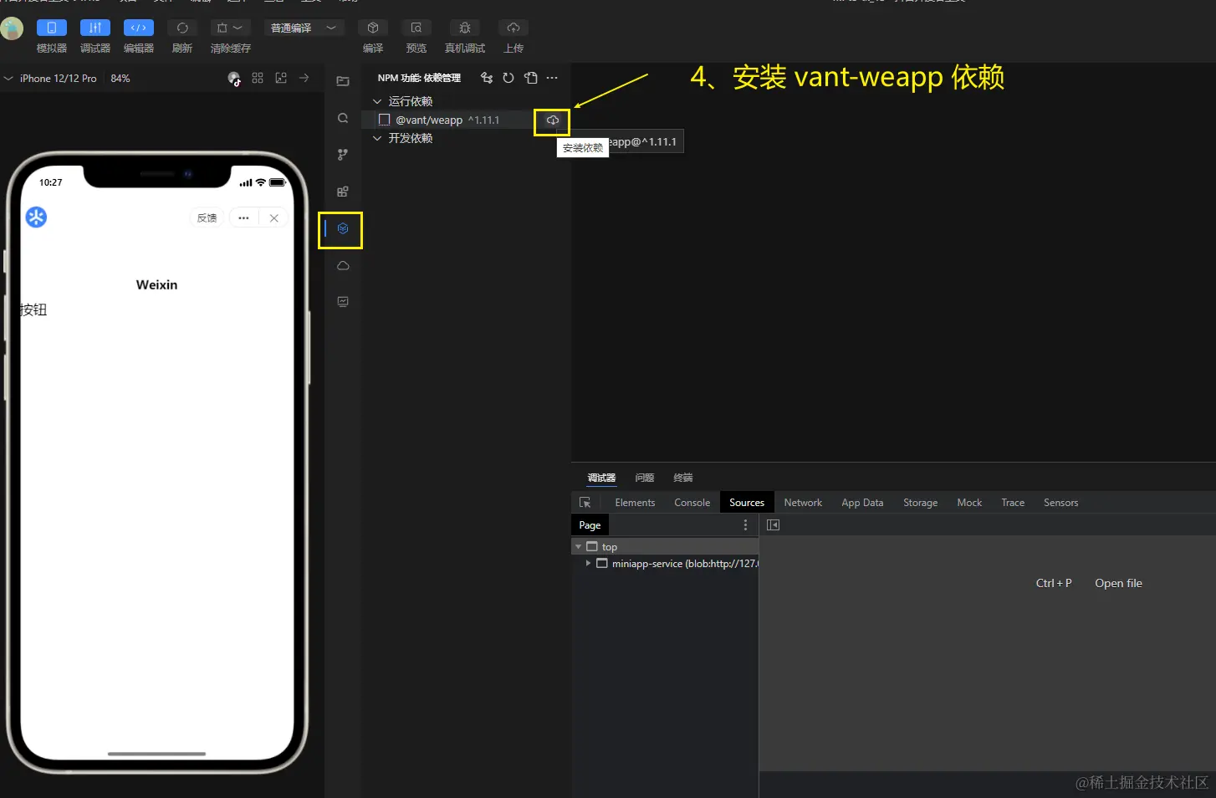Open the Sources devtools tab
The image size is (1216, 798).
[747, 503]
